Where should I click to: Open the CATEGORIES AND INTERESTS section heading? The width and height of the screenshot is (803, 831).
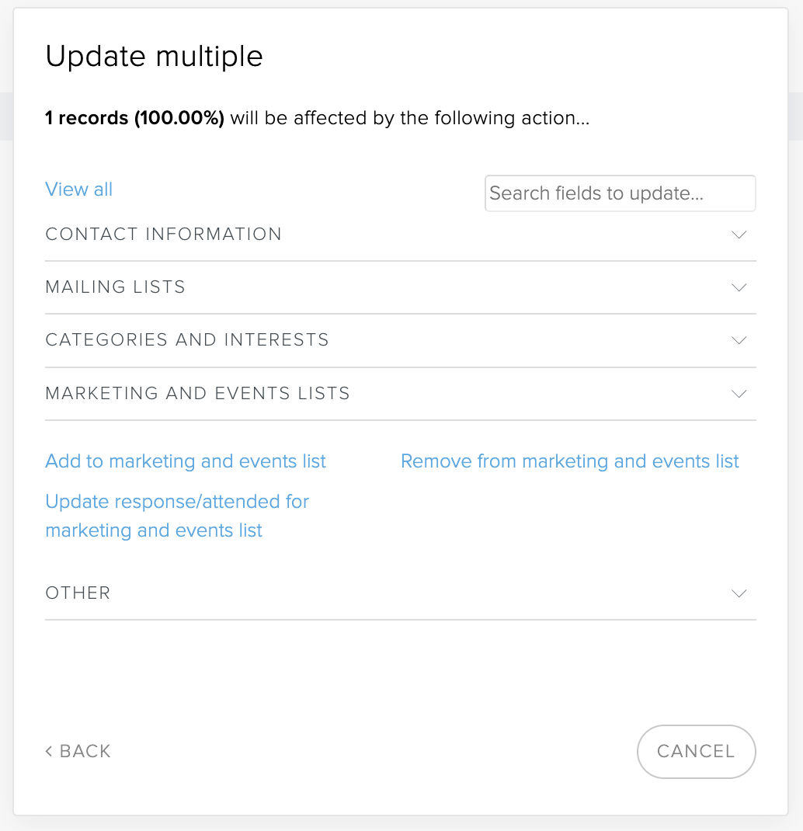coord(187,339)
